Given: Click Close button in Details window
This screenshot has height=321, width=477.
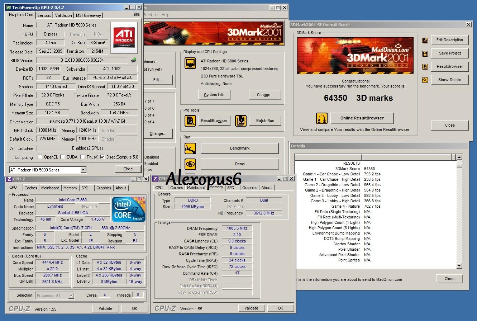Looking at the screenshot, I should pyautogui.click(x=449, y=279).
